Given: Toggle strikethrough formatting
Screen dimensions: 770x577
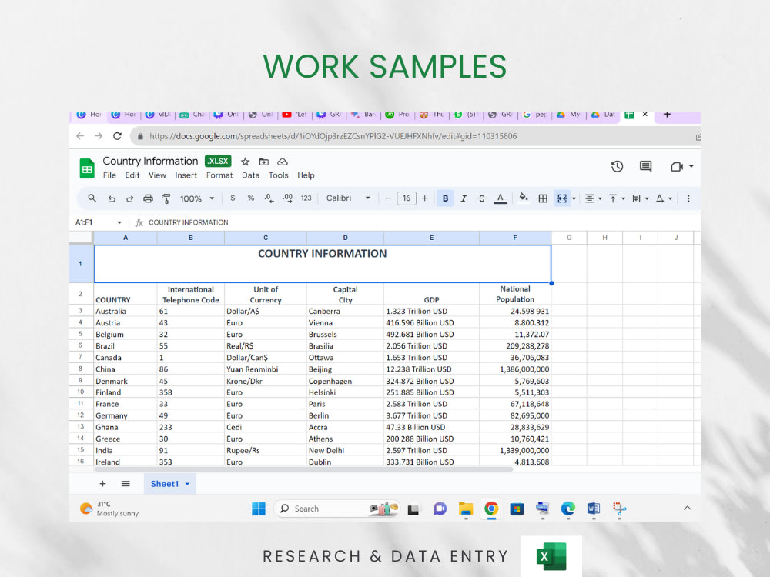Looking at the screenshot, I should click(x=482, y=198).
